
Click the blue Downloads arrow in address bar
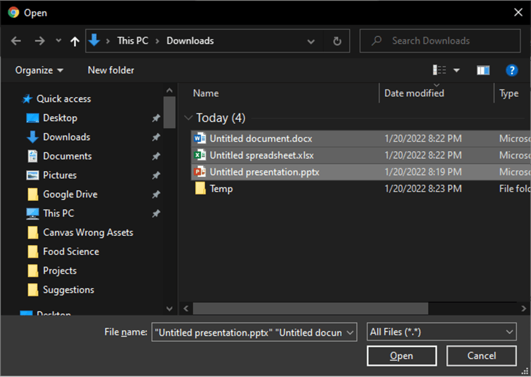[94, 40]
